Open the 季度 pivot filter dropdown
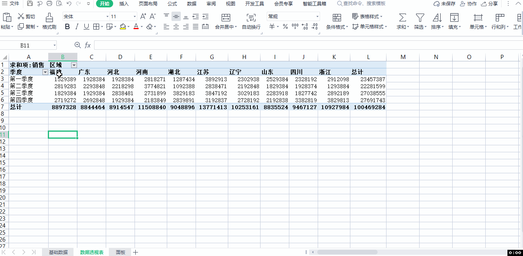Screen dimensions: 523x256 [45, 72]
